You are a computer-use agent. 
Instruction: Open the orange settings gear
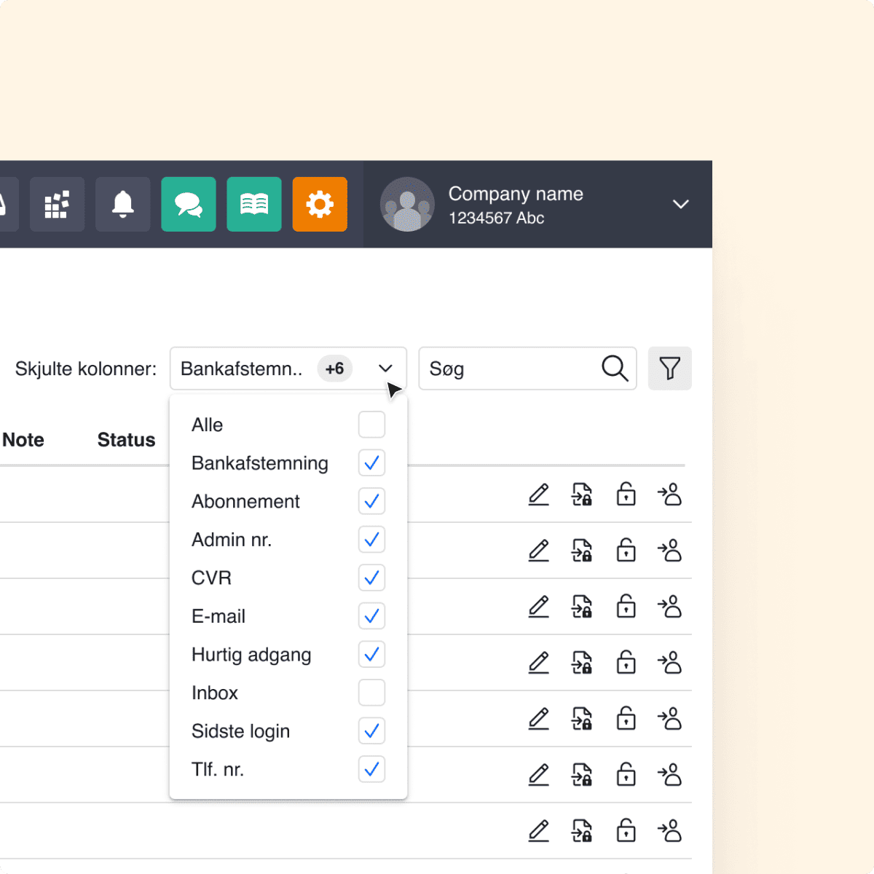pyautogui.click(x=320, y=205)
